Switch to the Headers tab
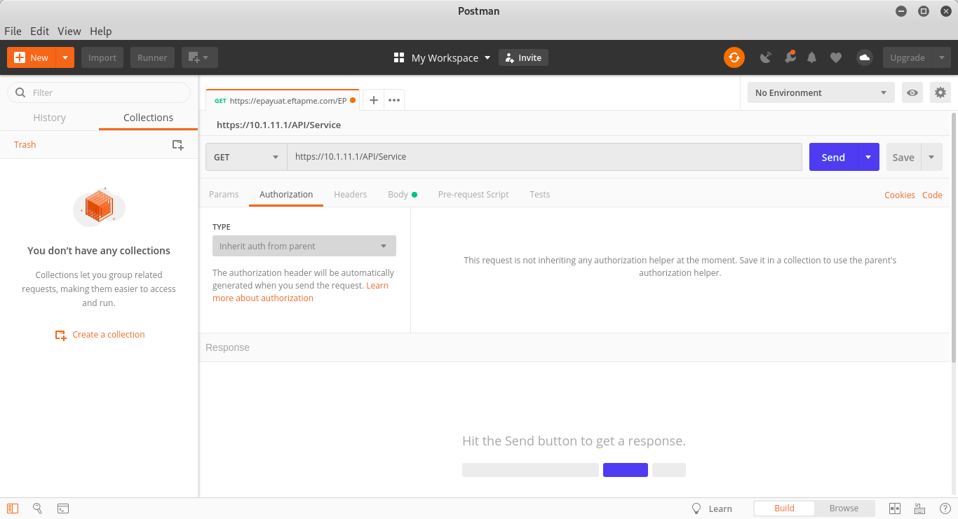The width and height of the screenshot is (958, 519). [351, 194]
